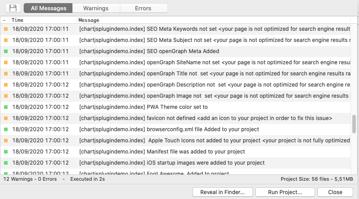This screenshot has height=199, width=359.
Task: Close the message log dialog
Action: 335,192
